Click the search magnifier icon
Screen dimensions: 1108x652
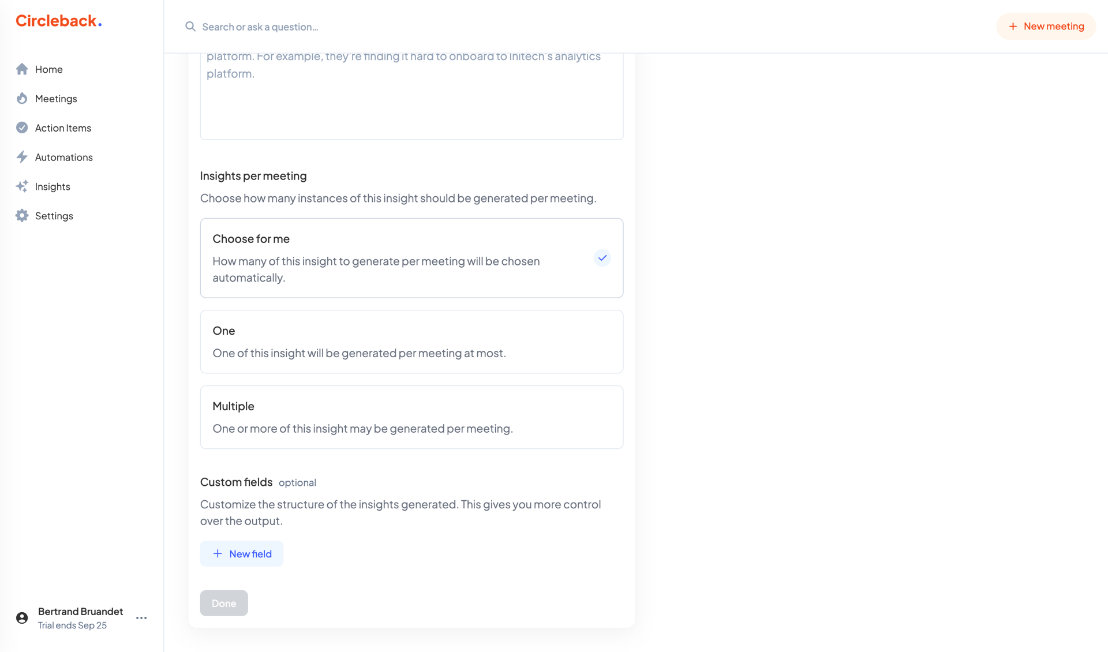190,27
